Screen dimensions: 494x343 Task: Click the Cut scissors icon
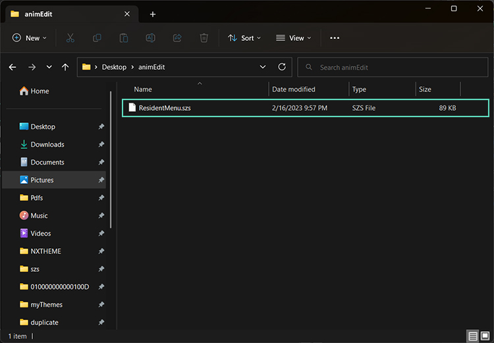70,38
